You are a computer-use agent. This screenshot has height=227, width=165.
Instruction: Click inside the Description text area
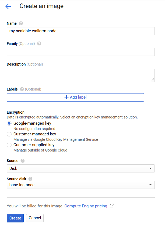80,75
